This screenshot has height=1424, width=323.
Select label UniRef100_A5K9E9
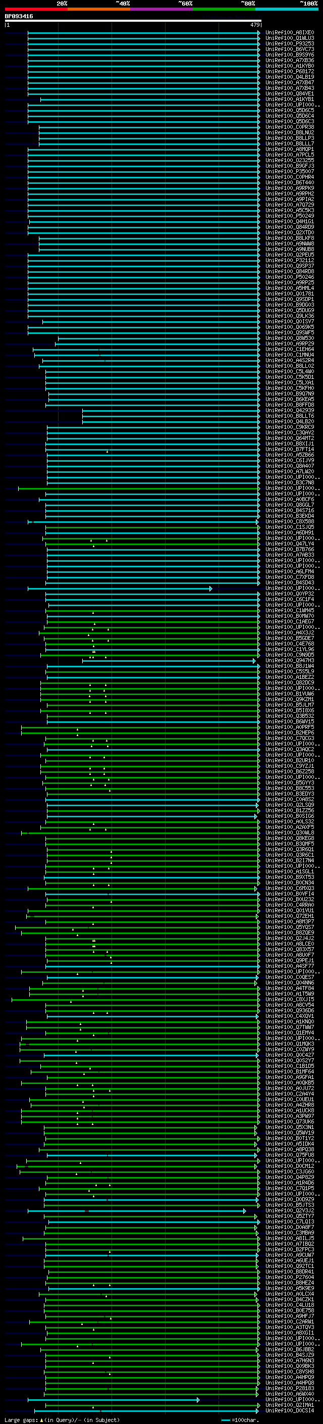pos(290,1288)
